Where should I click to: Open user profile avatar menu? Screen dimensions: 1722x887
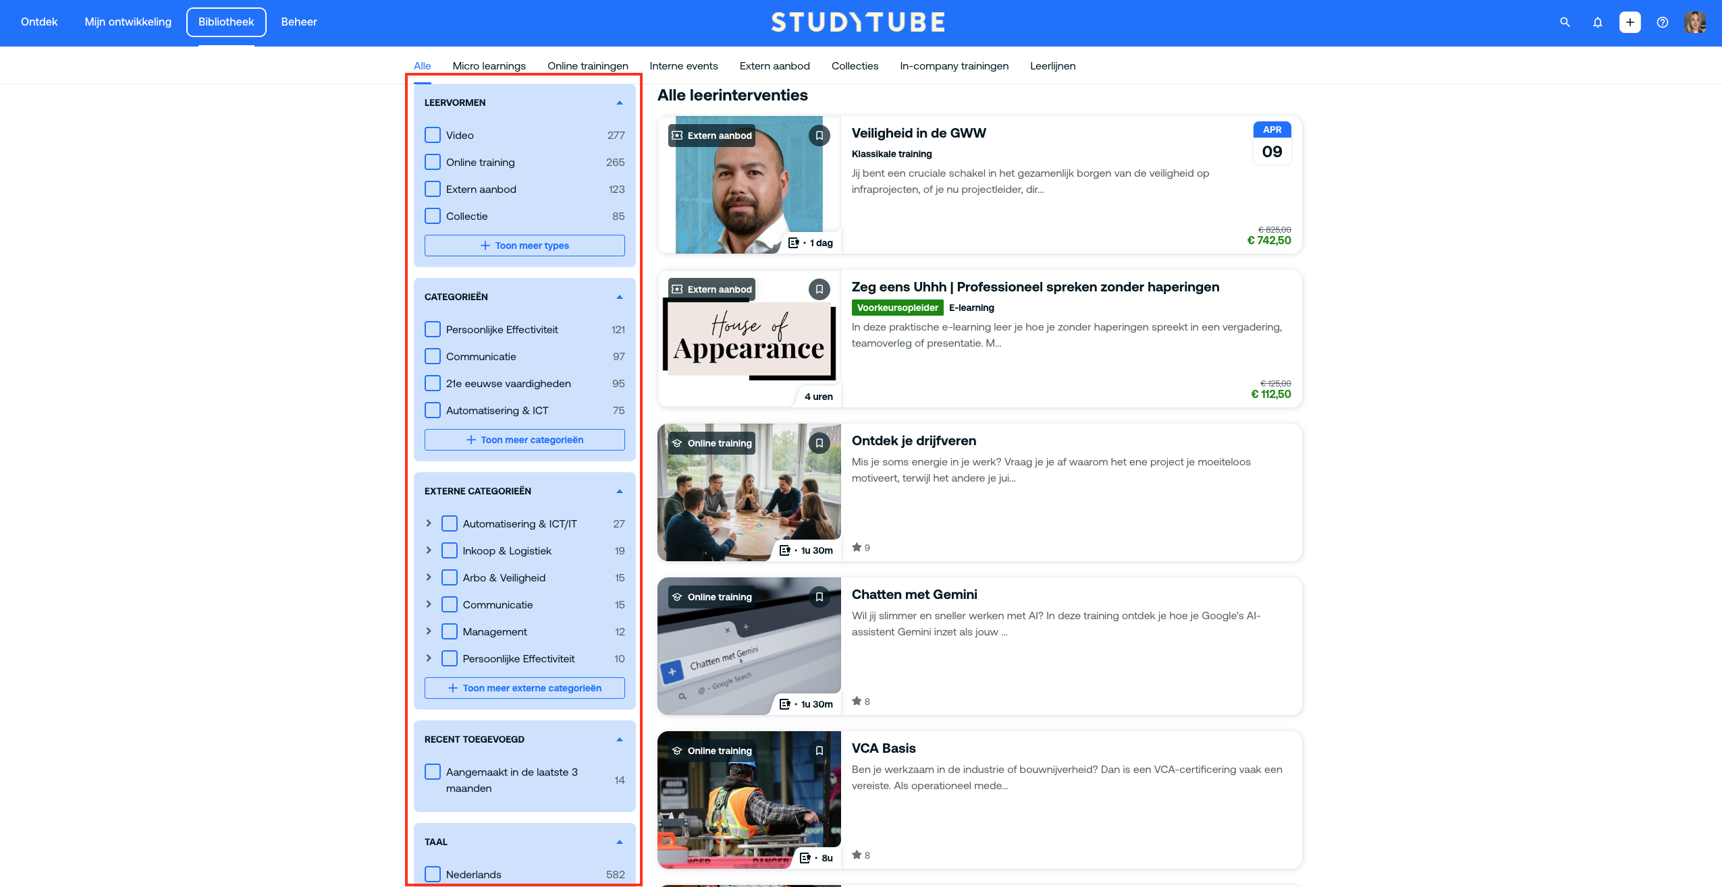click(1694, 22)
